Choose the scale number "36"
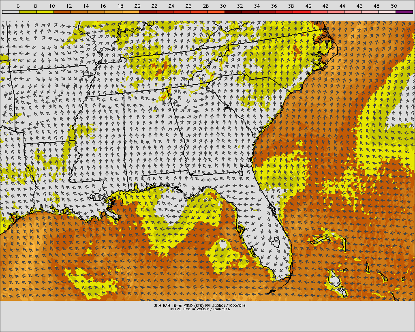Image resolution: width=415 pixels, height=332 pixels. coord(274,6)
